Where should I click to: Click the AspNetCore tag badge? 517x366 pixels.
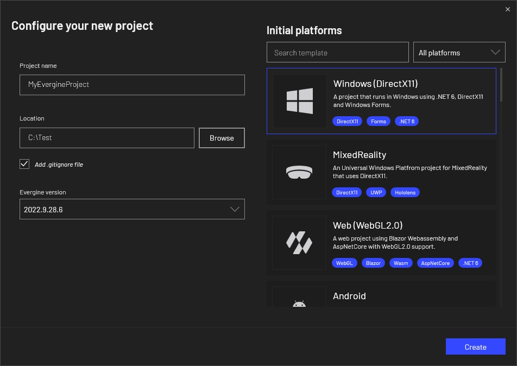click(436, 263)
